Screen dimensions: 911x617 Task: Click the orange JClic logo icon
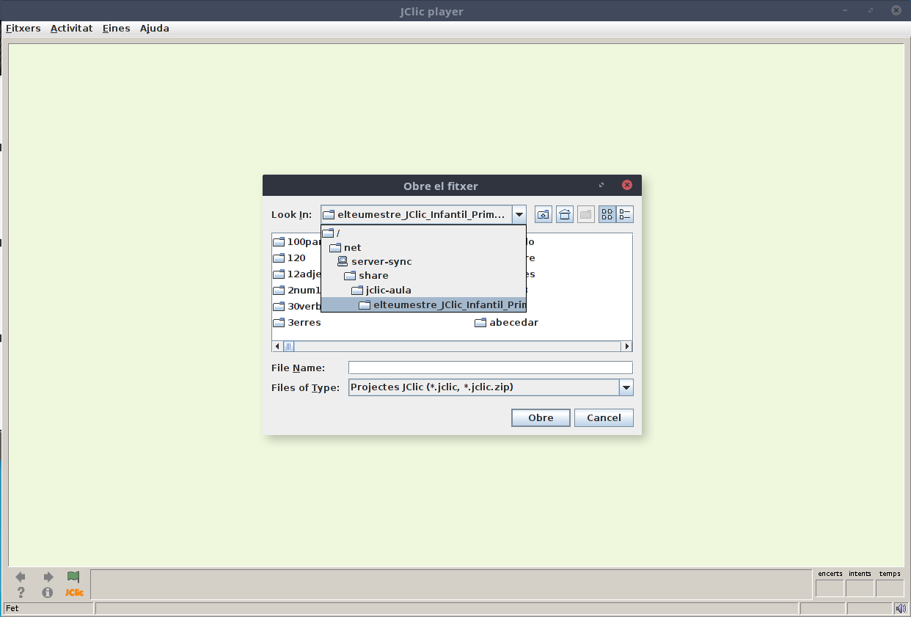(x=74, y=592)
